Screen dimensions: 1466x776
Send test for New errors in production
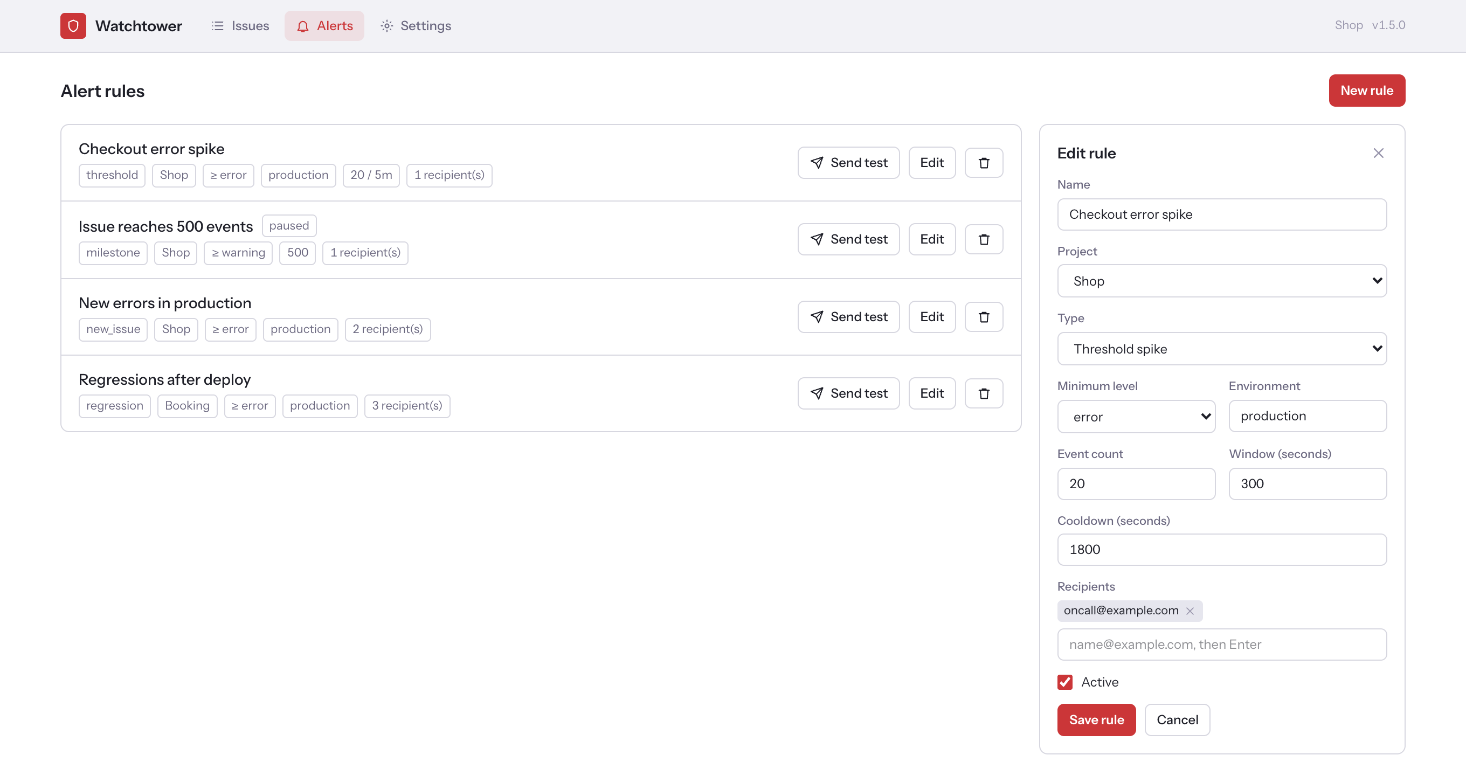click(x=848, y=317)
